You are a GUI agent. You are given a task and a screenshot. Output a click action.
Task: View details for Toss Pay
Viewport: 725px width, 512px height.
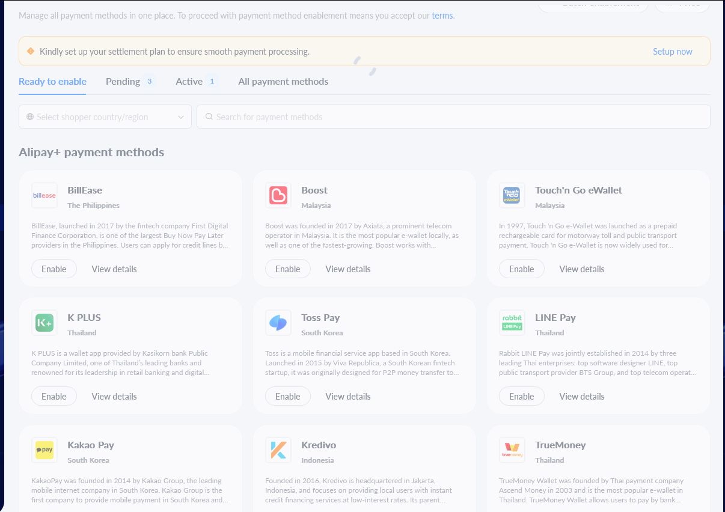348,397
